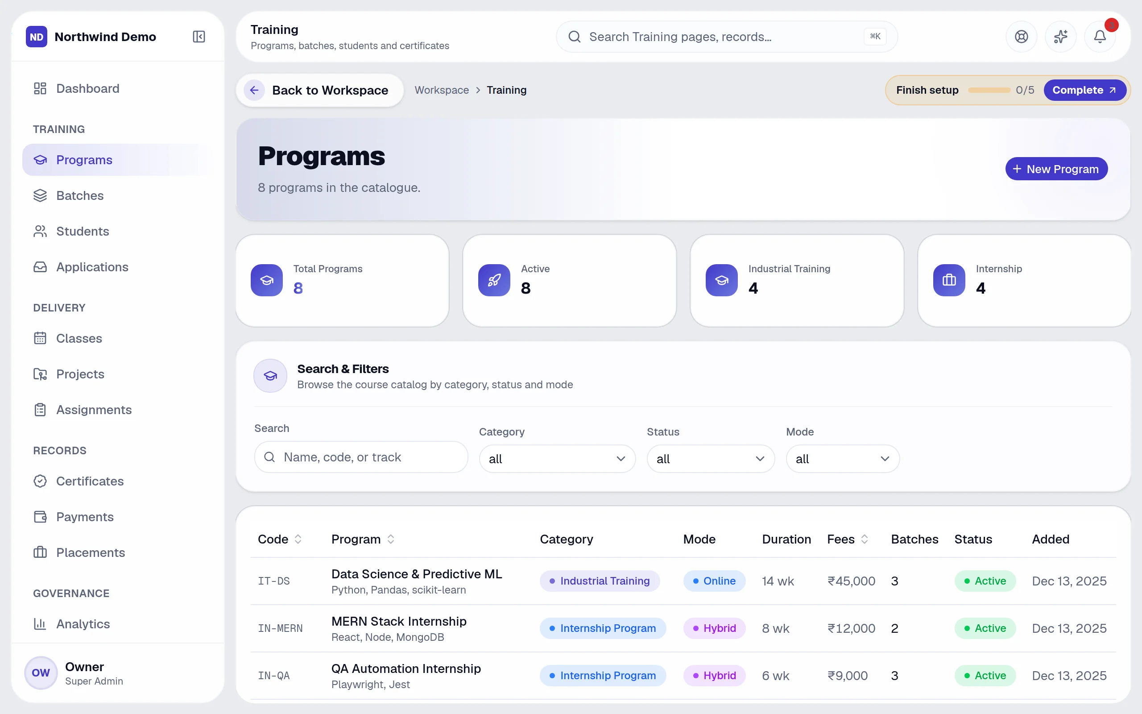
Task: Click the Complete setup button
Action: click(x=1084, y=90)
